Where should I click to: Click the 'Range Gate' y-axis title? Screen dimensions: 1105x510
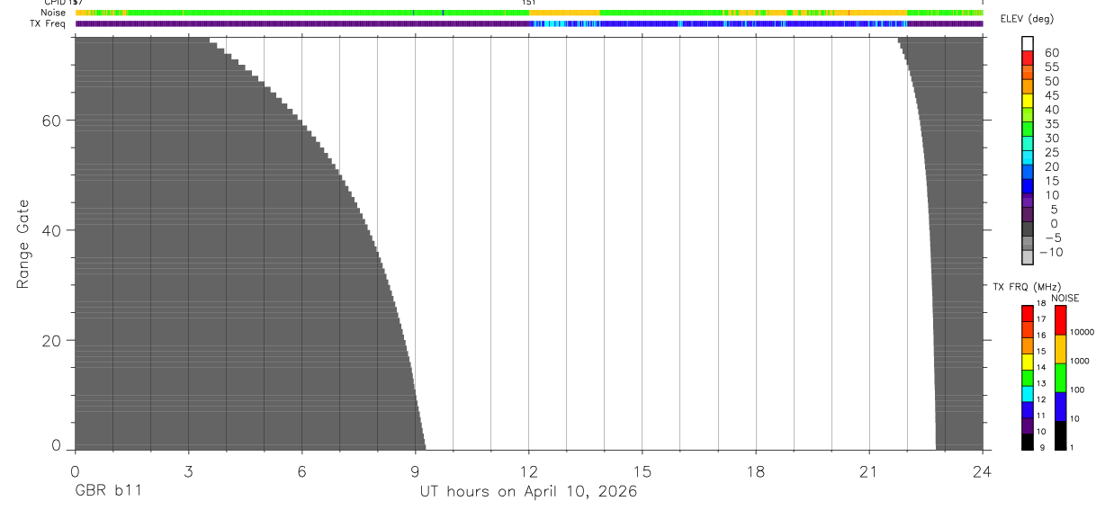23,245
